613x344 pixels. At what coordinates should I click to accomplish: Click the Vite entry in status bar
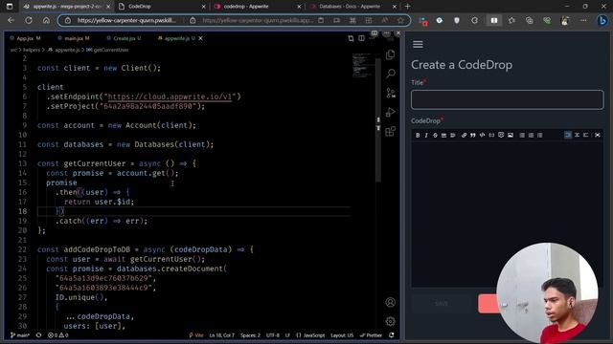[196, 335]
